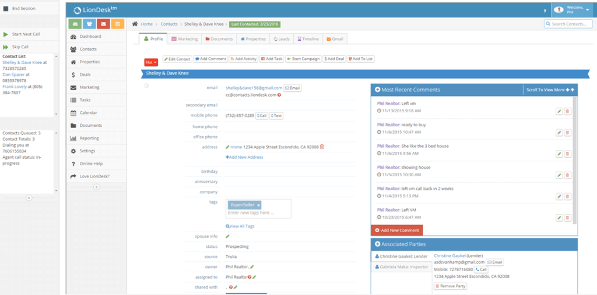Screen dimensions: 597x295
Task: Open Dashboard in the sidebar
Action: coord(96,37)
